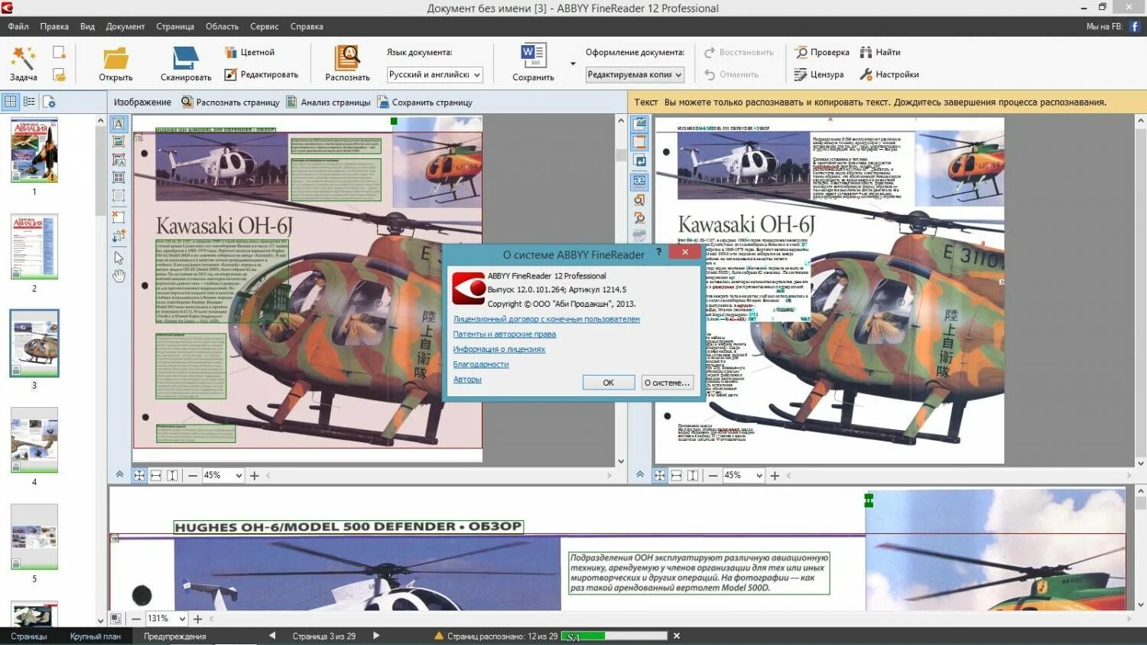
Task: Open the Цензура redaction tool
Action: pos(819,74)
